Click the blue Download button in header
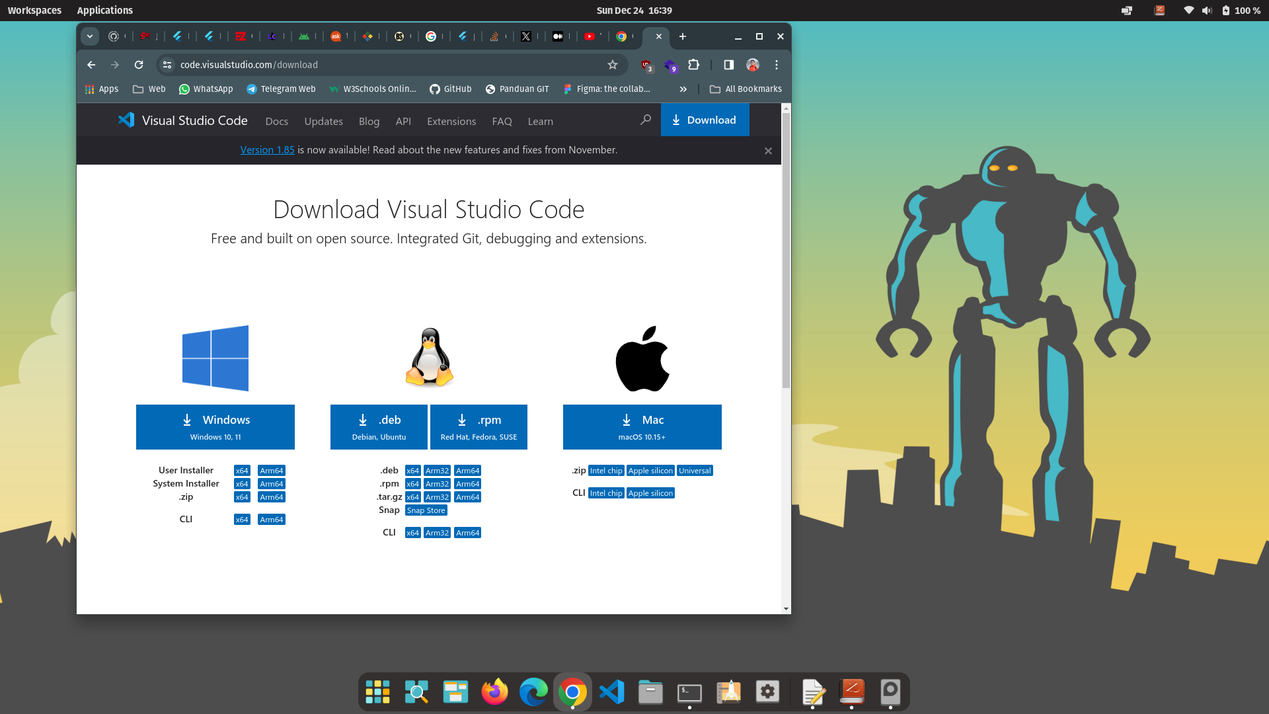 coord(705,120)
